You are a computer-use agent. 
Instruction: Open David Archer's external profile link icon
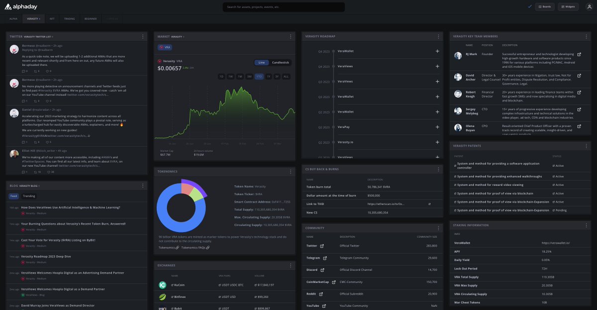(x=579, y=76)
